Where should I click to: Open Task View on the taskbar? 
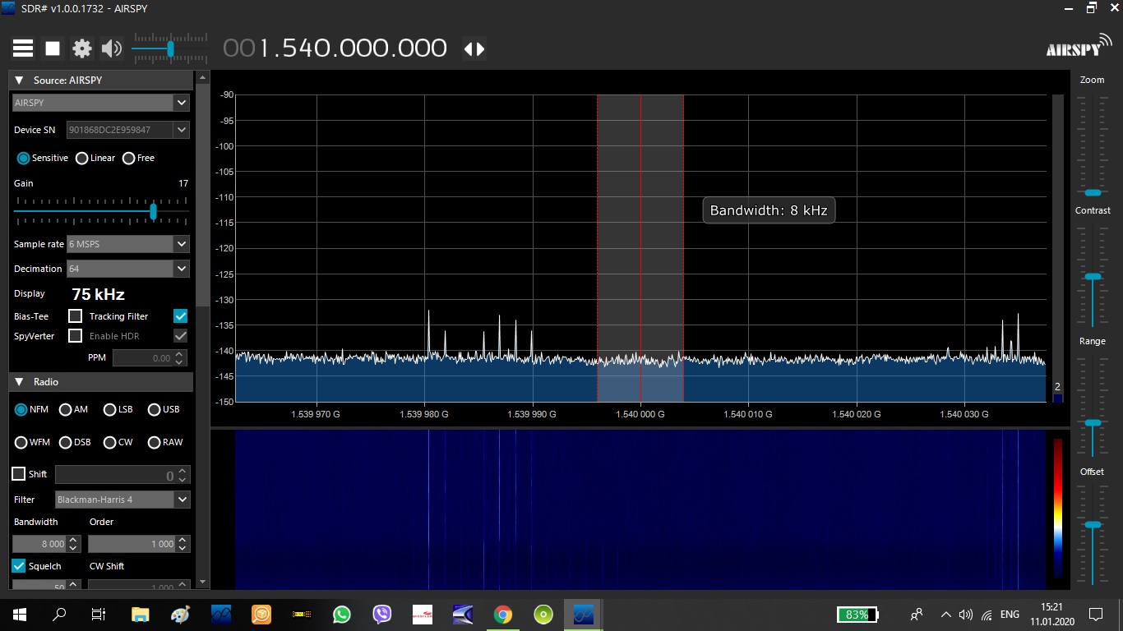(99, 614)
